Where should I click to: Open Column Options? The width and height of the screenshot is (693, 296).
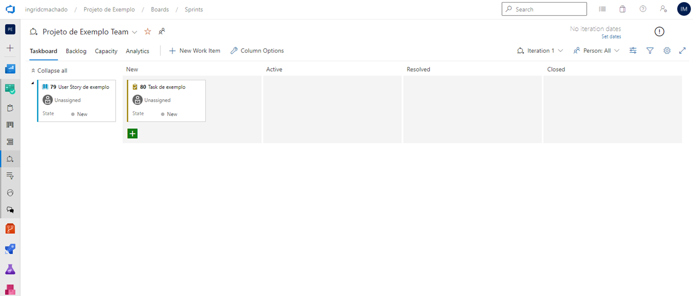point(257,51)
